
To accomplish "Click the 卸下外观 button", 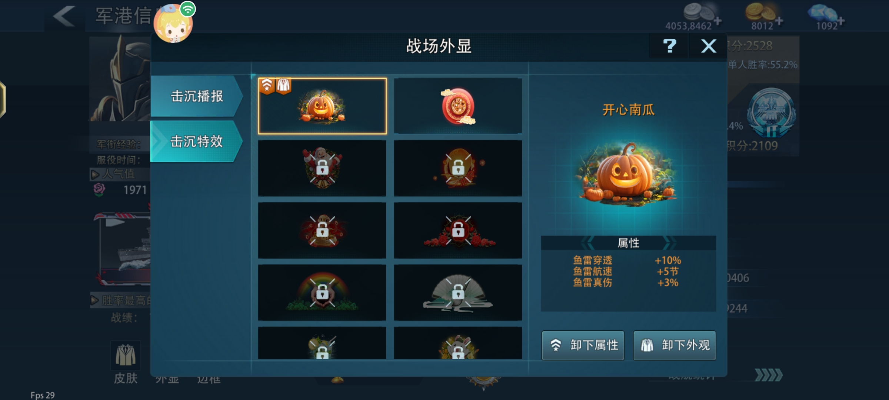I will (x=675, y=345).
